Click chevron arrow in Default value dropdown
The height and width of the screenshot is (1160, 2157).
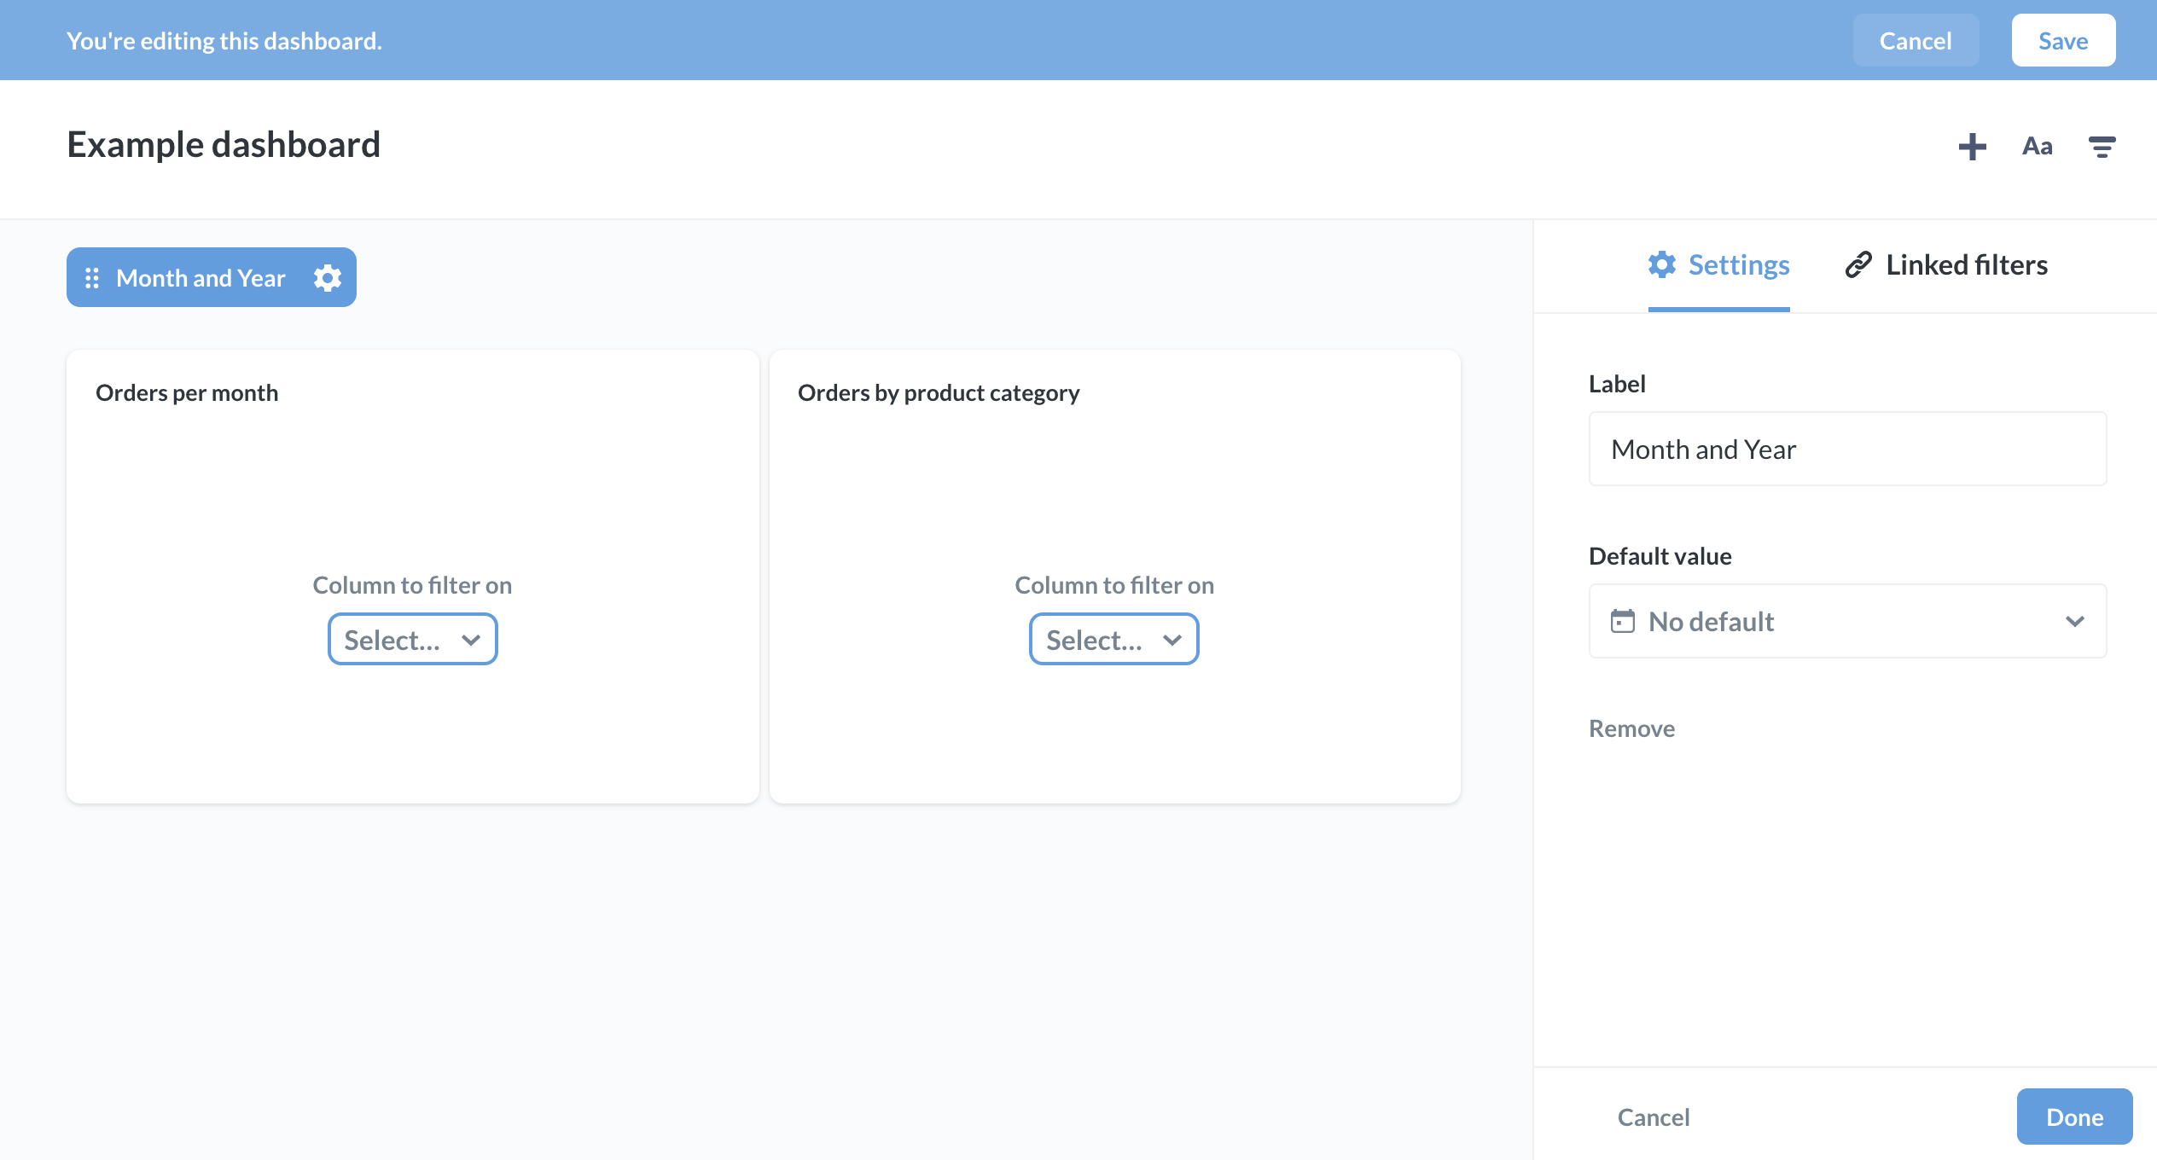(2074, 621)
